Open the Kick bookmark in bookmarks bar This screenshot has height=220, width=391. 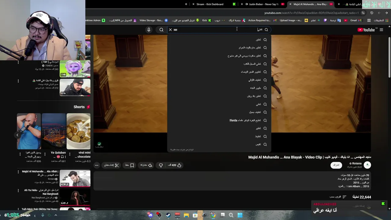tap(207, 20)
